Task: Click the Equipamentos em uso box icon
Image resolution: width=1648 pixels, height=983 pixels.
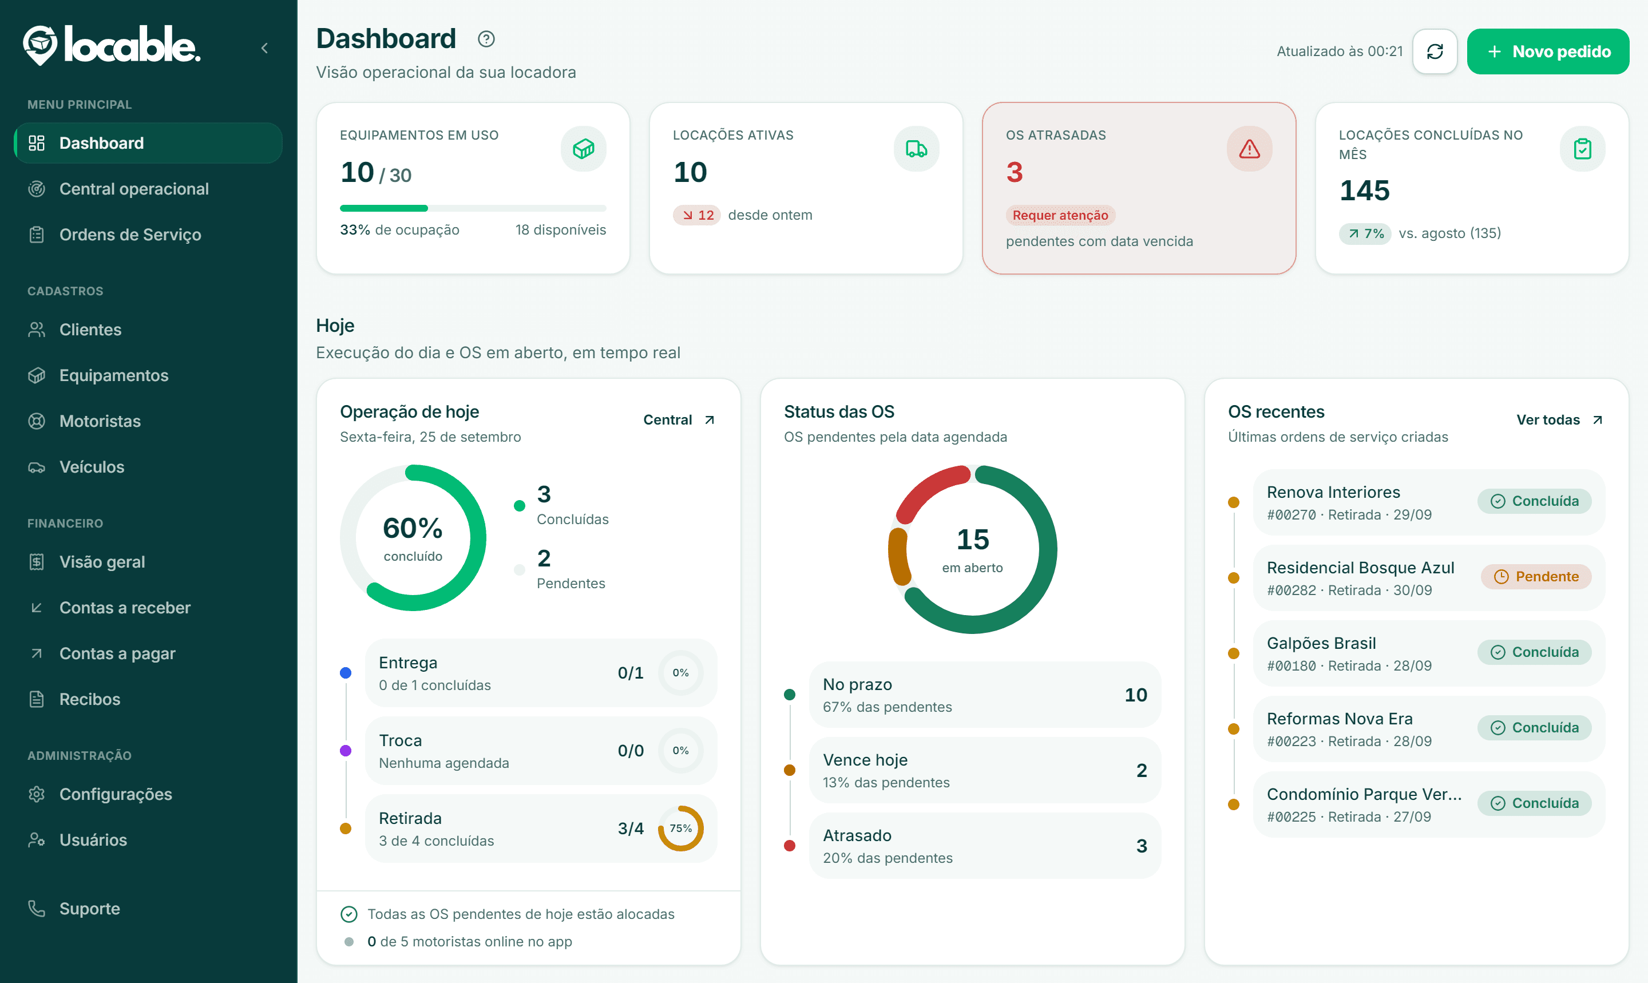Action: 584,148
